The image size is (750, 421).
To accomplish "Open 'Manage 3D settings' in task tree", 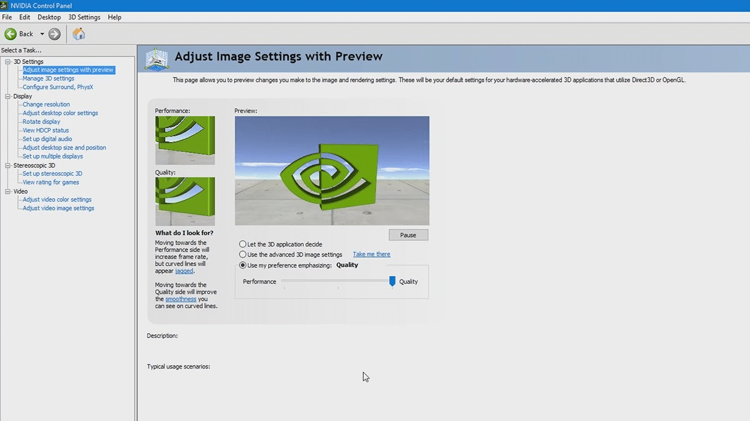I will pos(48,78).
